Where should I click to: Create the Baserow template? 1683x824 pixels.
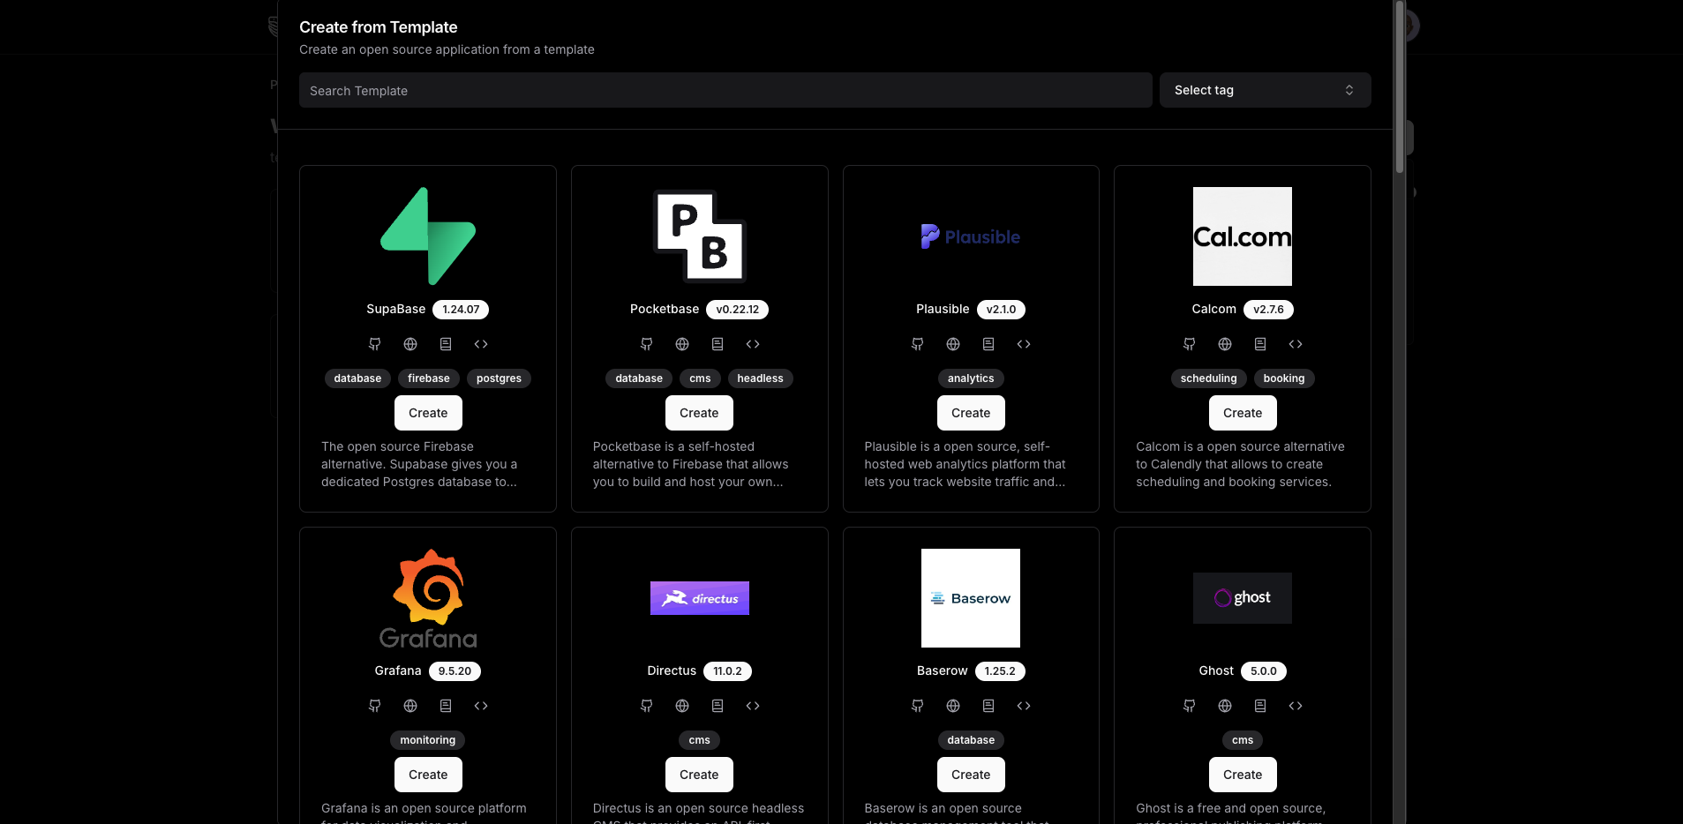pos(971,775)
